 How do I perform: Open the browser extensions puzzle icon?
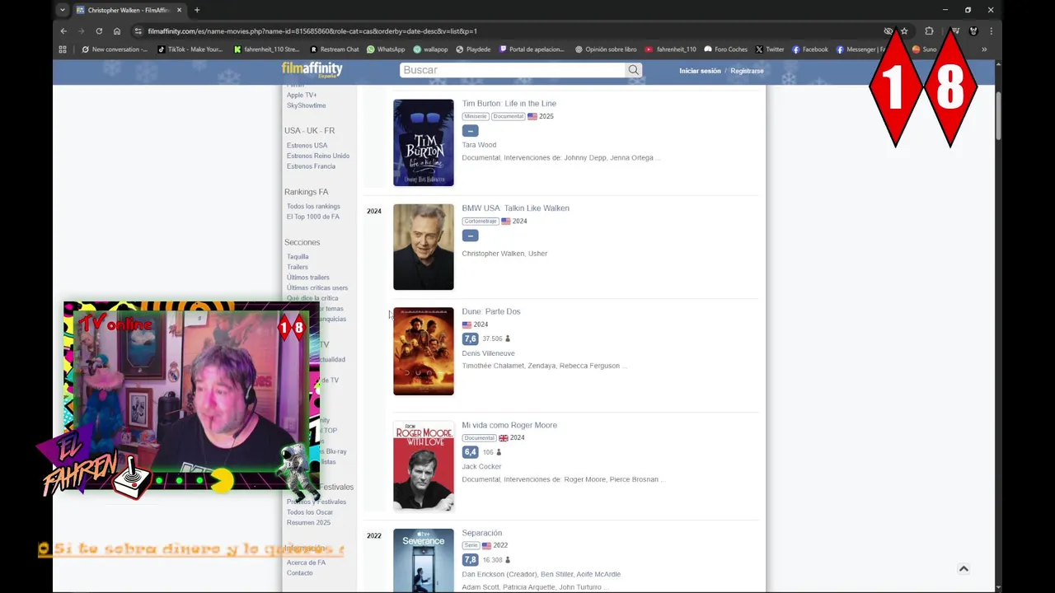929,31
